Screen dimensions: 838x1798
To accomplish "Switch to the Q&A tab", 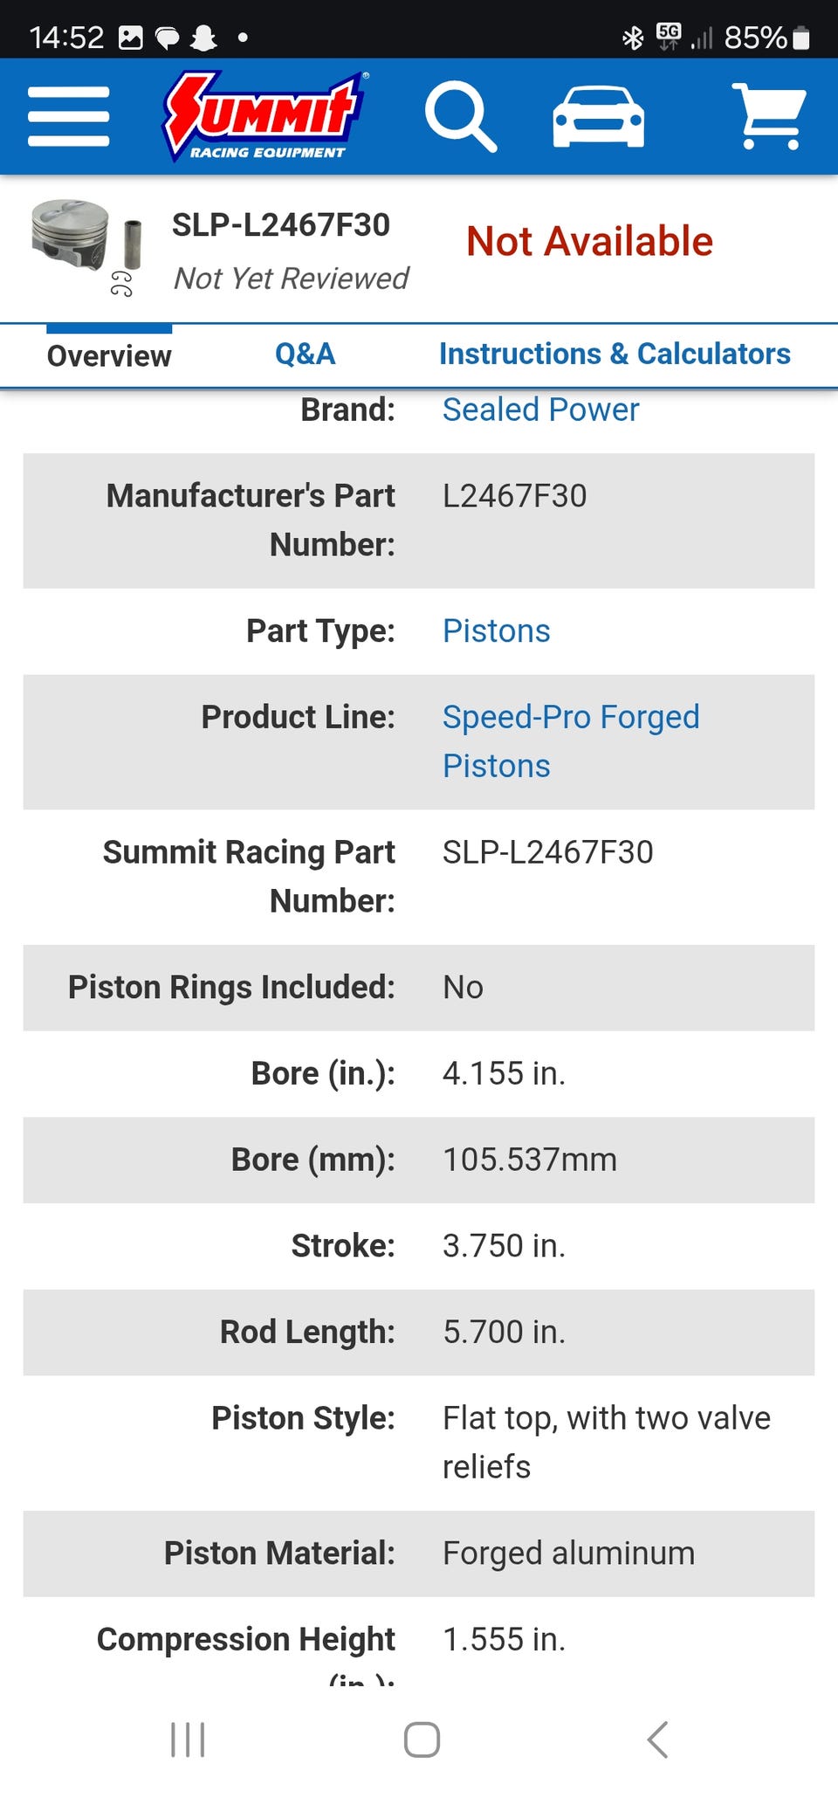I will (x=305, y=355).
